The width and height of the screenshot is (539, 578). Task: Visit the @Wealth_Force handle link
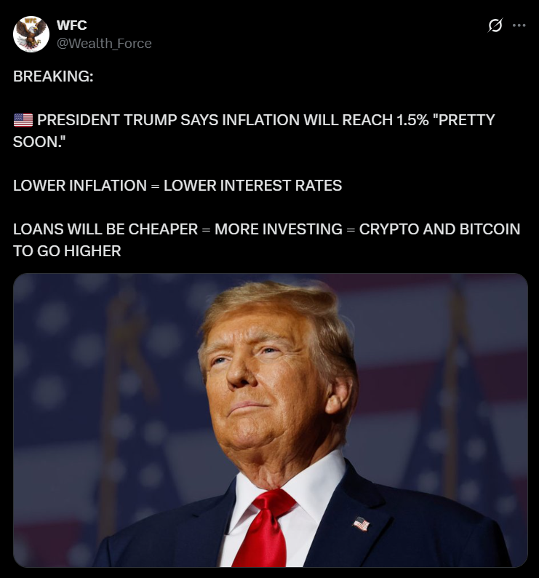pyautogui.click(x=104, y=44)
